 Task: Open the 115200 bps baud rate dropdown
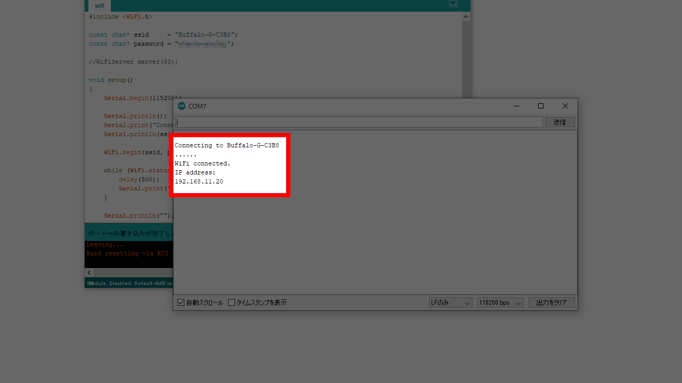tap(500, 303)
